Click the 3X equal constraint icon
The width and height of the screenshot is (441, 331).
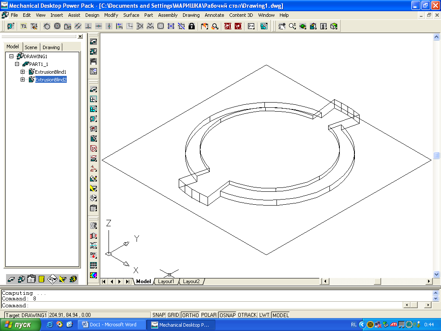140,26
